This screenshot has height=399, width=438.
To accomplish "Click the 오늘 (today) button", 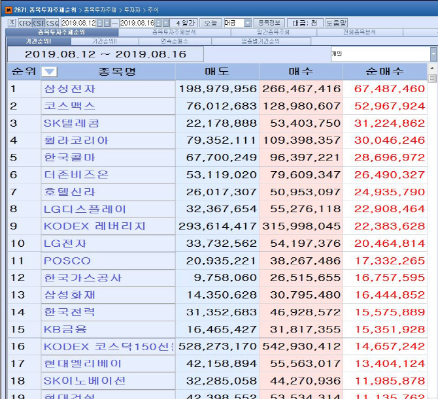I will click(x=211, y=23).
